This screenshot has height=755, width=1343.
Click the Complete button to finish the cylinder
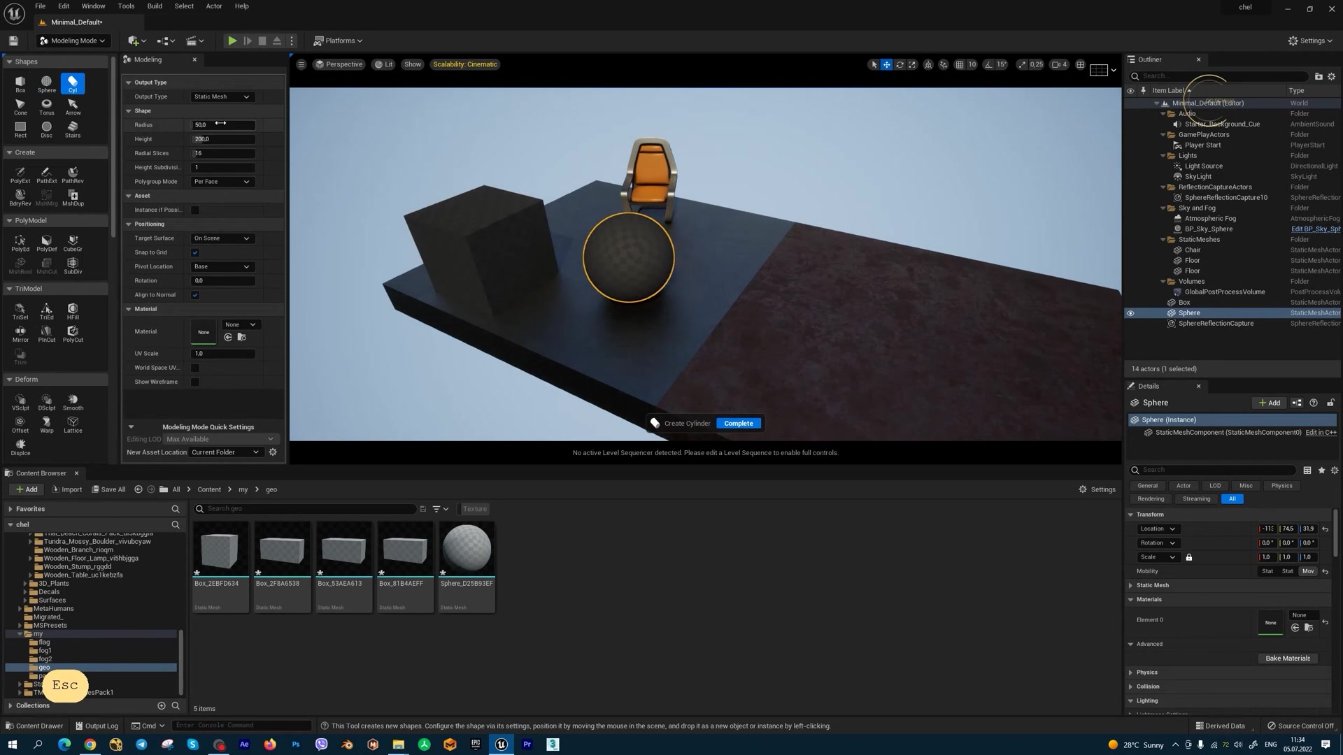pos(738,423)
